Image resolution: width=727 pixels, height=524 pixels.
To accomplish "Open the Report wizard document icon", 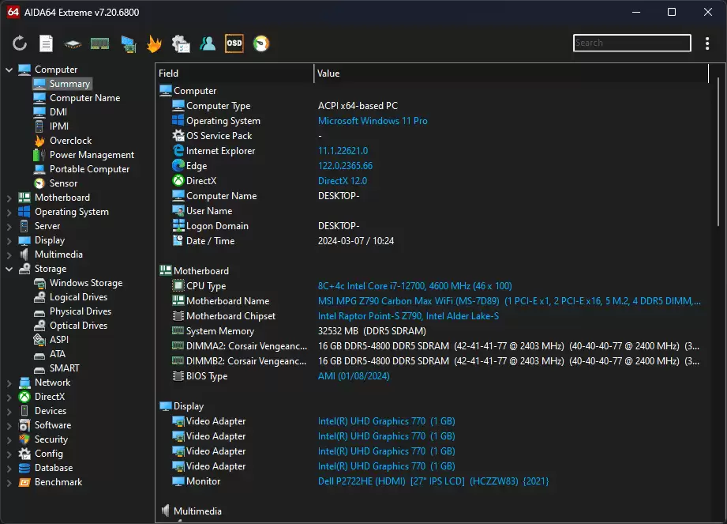I will click(45, 43).
